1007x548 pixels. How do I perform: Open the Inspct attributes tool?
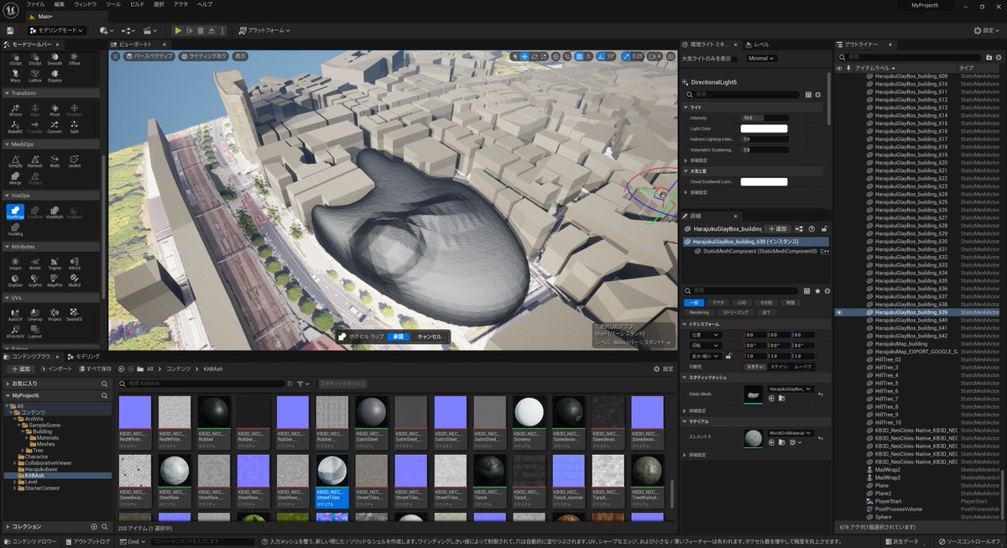click(15, 264)
